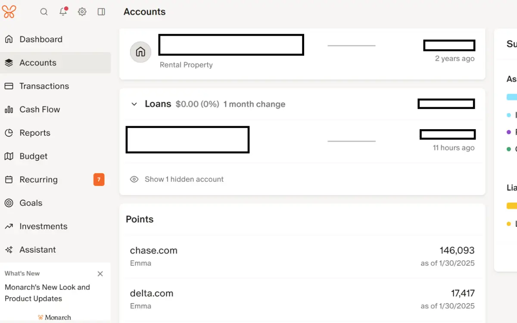Click the chase.com points entry

pos(154,250)
